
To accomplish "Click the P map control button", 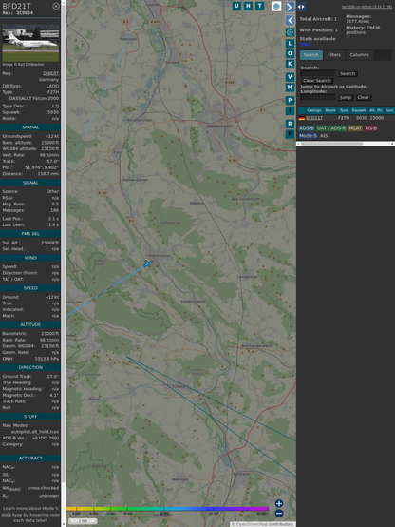I will 290,101.
